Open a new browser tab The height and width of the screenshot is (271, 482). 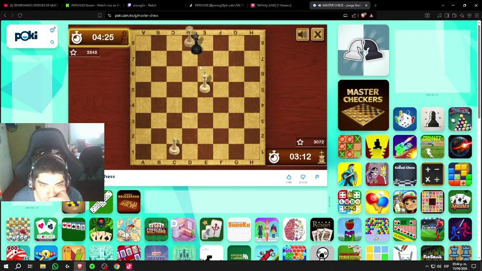(375, 5)
